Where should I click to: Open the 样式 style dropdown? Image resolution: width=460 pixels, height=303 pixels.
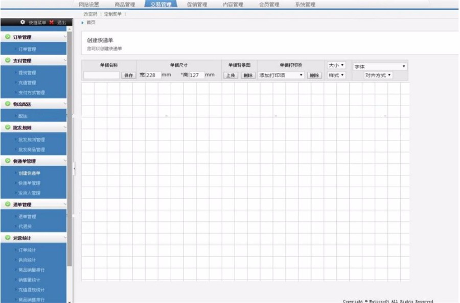point(336,75)
